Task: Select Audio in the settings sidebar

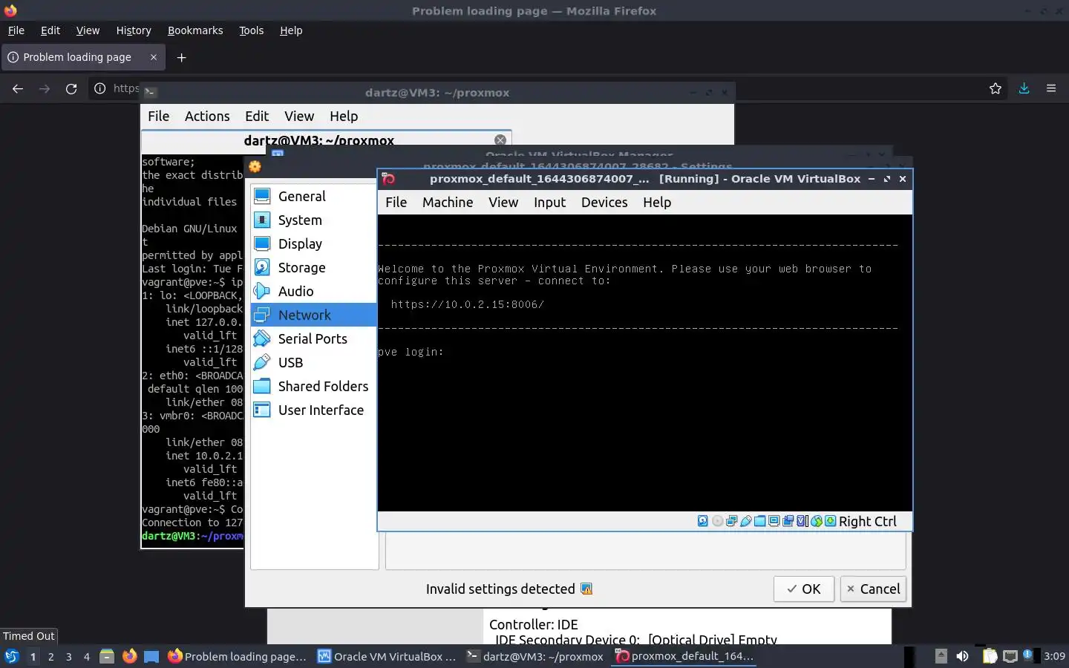Action: (x=314, y=291)
